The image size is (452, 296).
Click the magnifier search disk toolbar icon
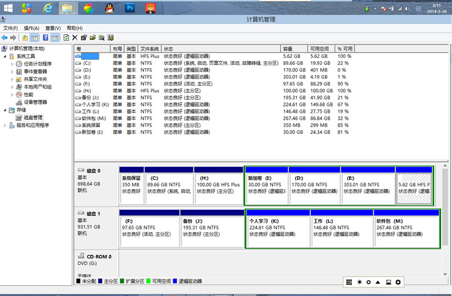tap(101, 38)
